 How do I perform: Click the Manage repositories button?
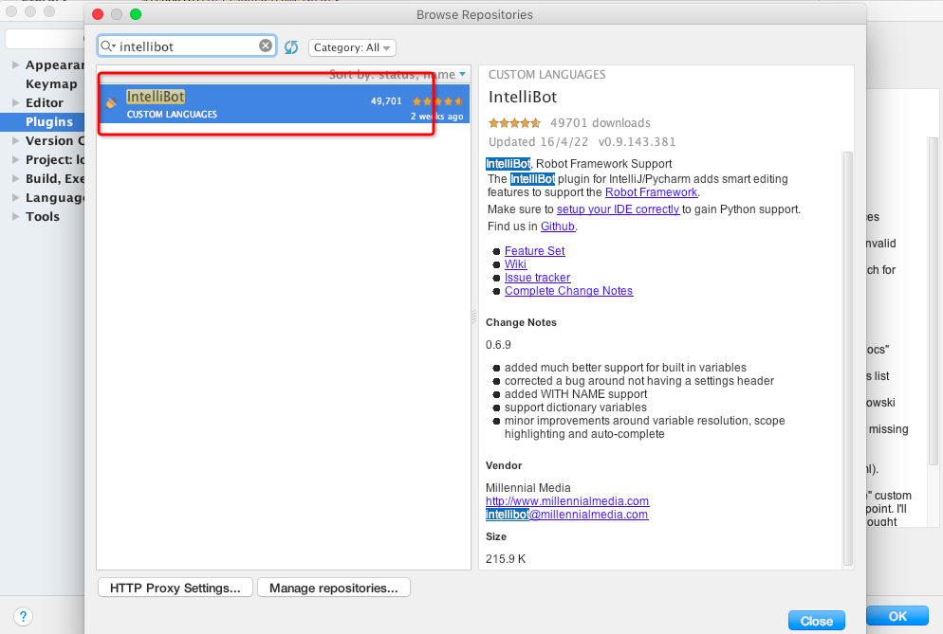click(333, 588)
